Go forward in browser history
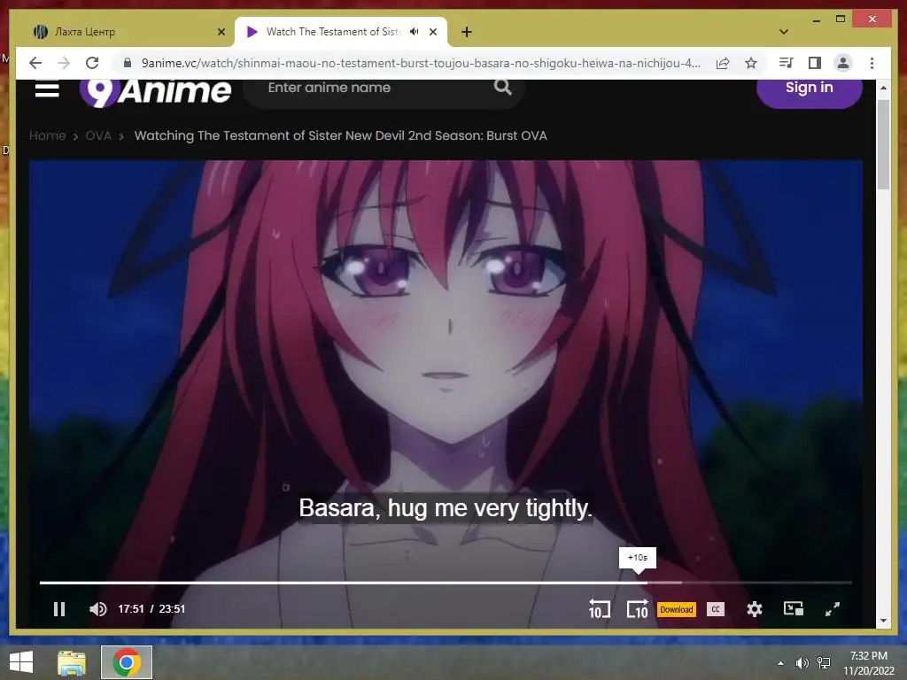Image resolution: width=907 pixels, height=680 pixels. pyautogui.click(x=64, y=63)
